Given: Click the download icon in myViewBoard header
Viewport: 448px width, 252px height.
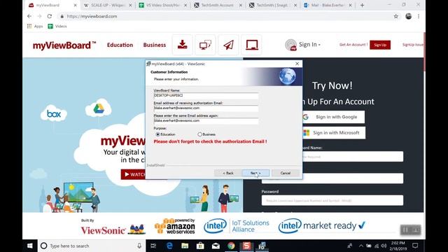Looking at the screenshot, I should 182,45.
